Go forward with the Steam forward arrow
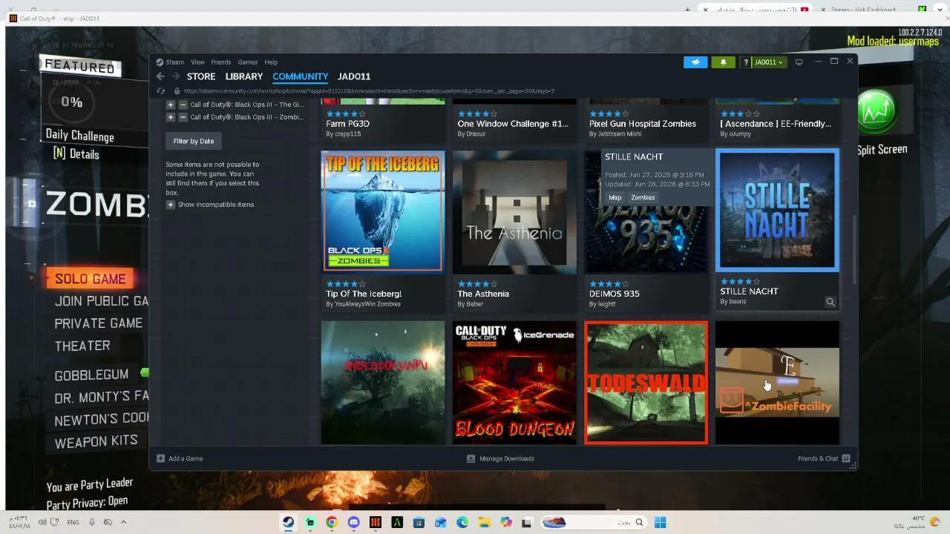Screen dimensions: 950x534 pyautogui.click(x=176, y=76)
